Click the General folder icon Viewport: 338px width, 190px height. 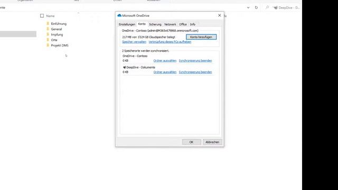[48, 29]
